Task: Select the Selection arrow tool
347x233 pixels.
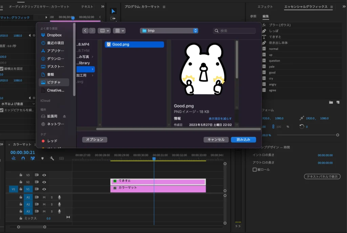Action: click(x=113, y=11)
